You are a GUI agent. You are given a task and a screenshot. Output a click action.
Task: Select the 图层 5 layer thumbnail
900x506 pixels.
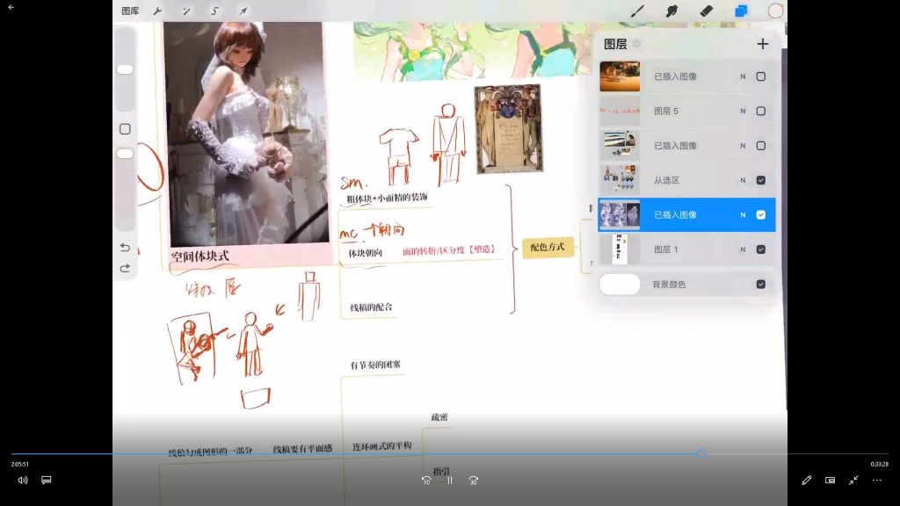click(620, 111)
